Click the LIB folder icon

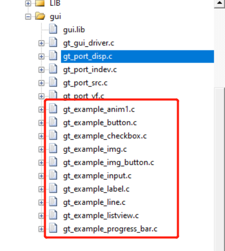[x=40, y=3]
